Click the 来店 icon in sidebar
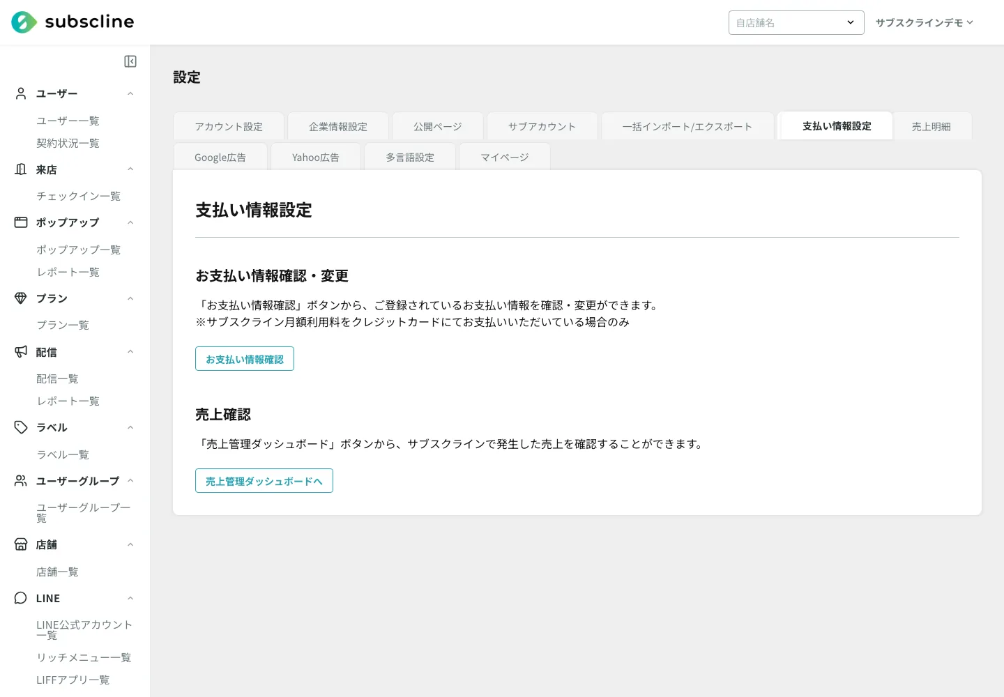Screen dimensions: 1004x697 pos(21,169)
